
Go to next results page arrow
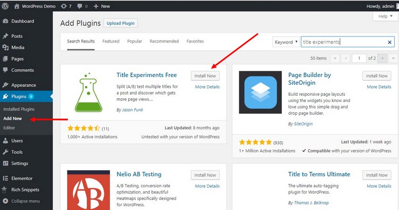382,58
